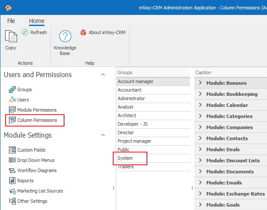Image resolution: width=267 pixels, height=210 pixels.
Task: Select the Analyst group
Action: pos(153,107)
